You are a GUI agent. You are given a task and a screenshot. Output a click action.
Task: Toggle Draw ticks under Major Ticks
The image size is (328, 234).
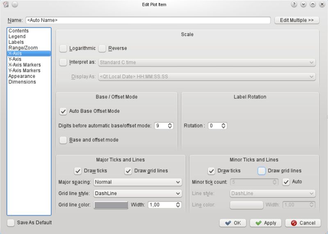pos(77,171)
